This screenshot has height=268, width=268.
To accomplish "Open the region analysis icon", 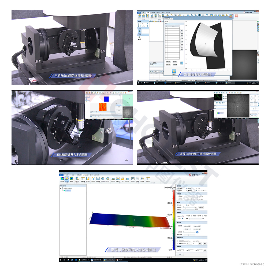I will point(148,178).
